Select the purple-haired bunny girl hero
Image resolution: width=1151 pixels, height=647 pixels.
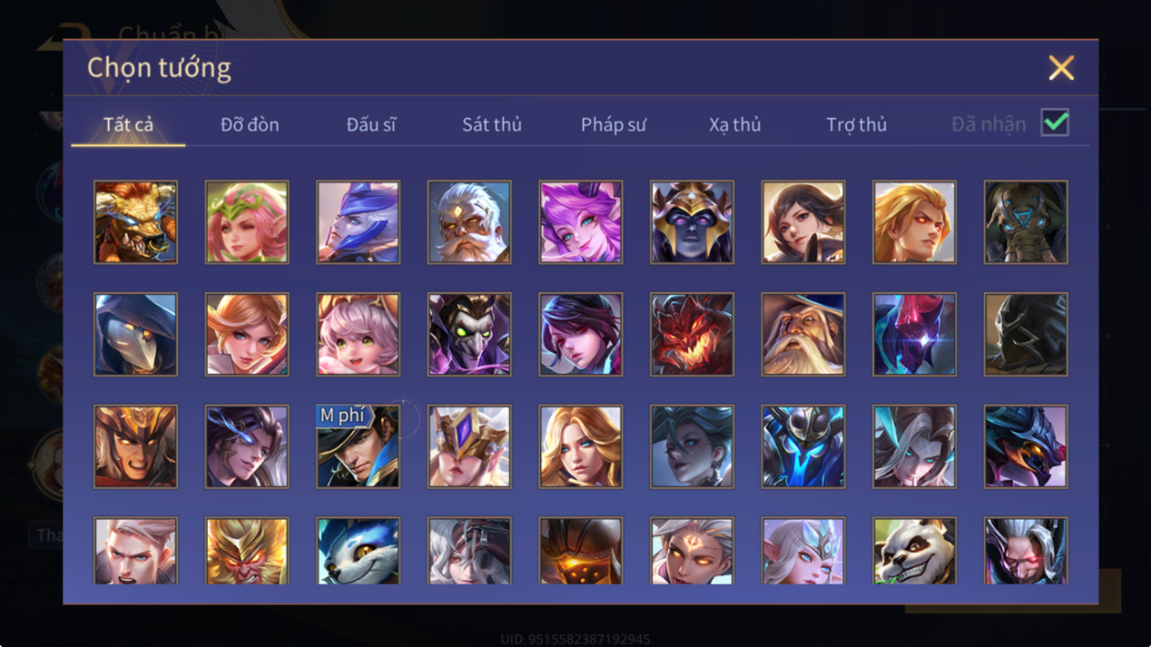coord(581,223)
